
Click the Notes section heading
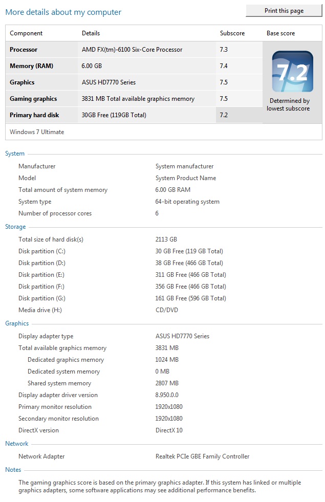pyautogui.click(x=13, y=470)
